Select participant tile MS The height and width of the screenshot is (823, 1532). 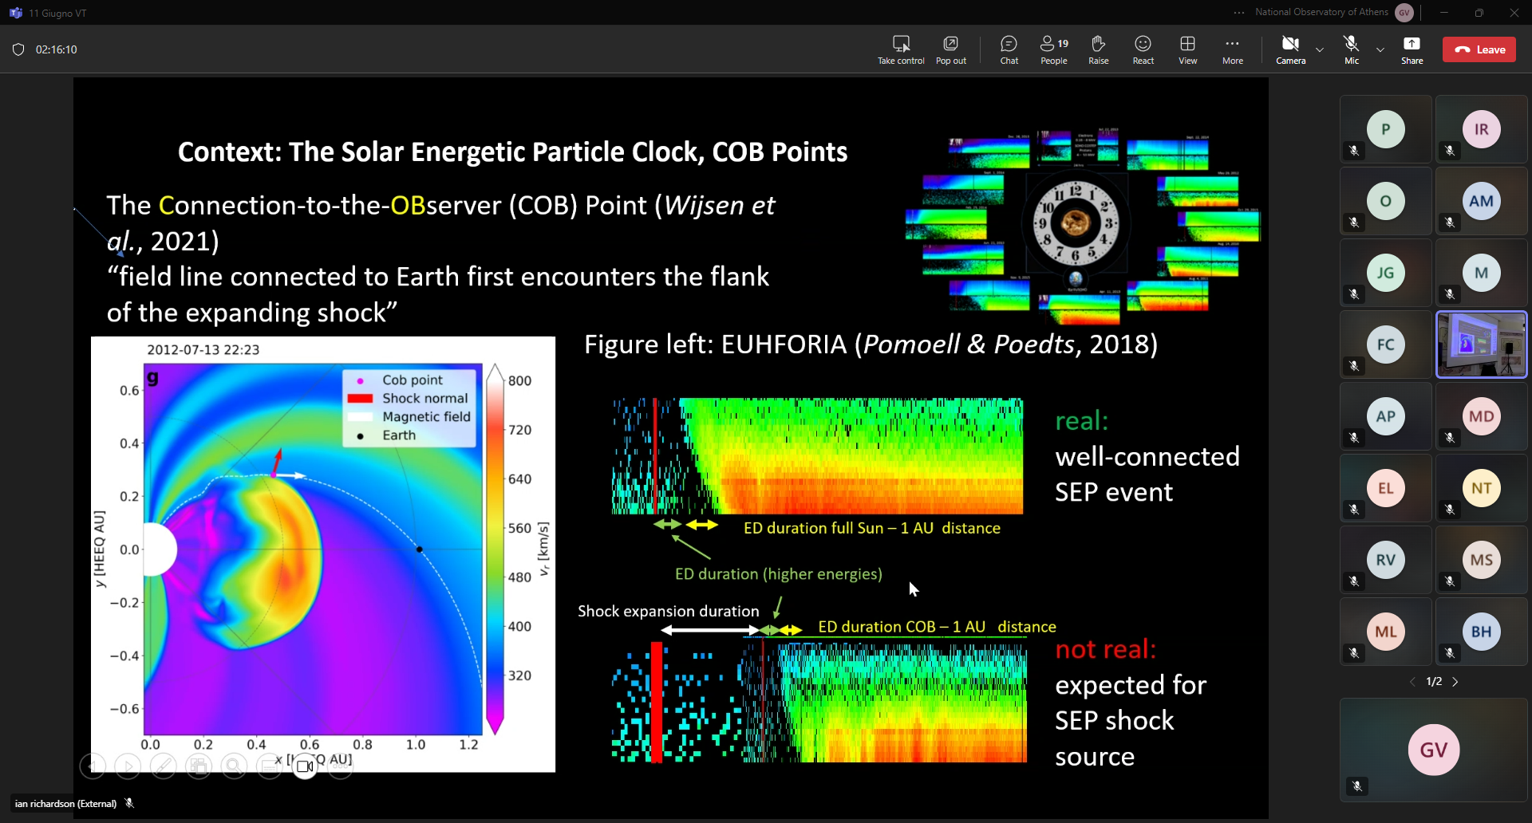click(x=1482, y=560)
